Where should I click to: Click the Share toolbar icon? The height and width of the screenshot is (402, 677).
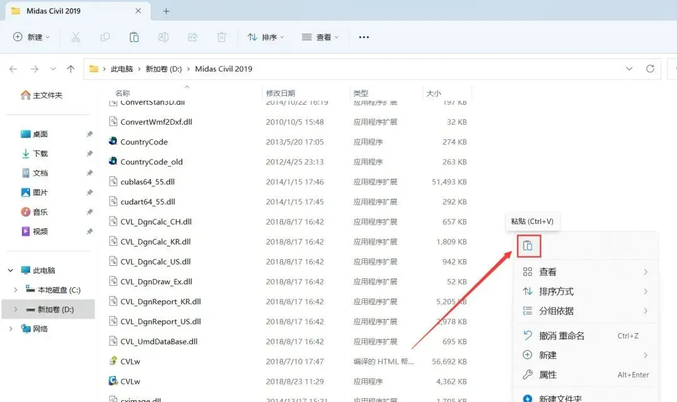point(192,37)
